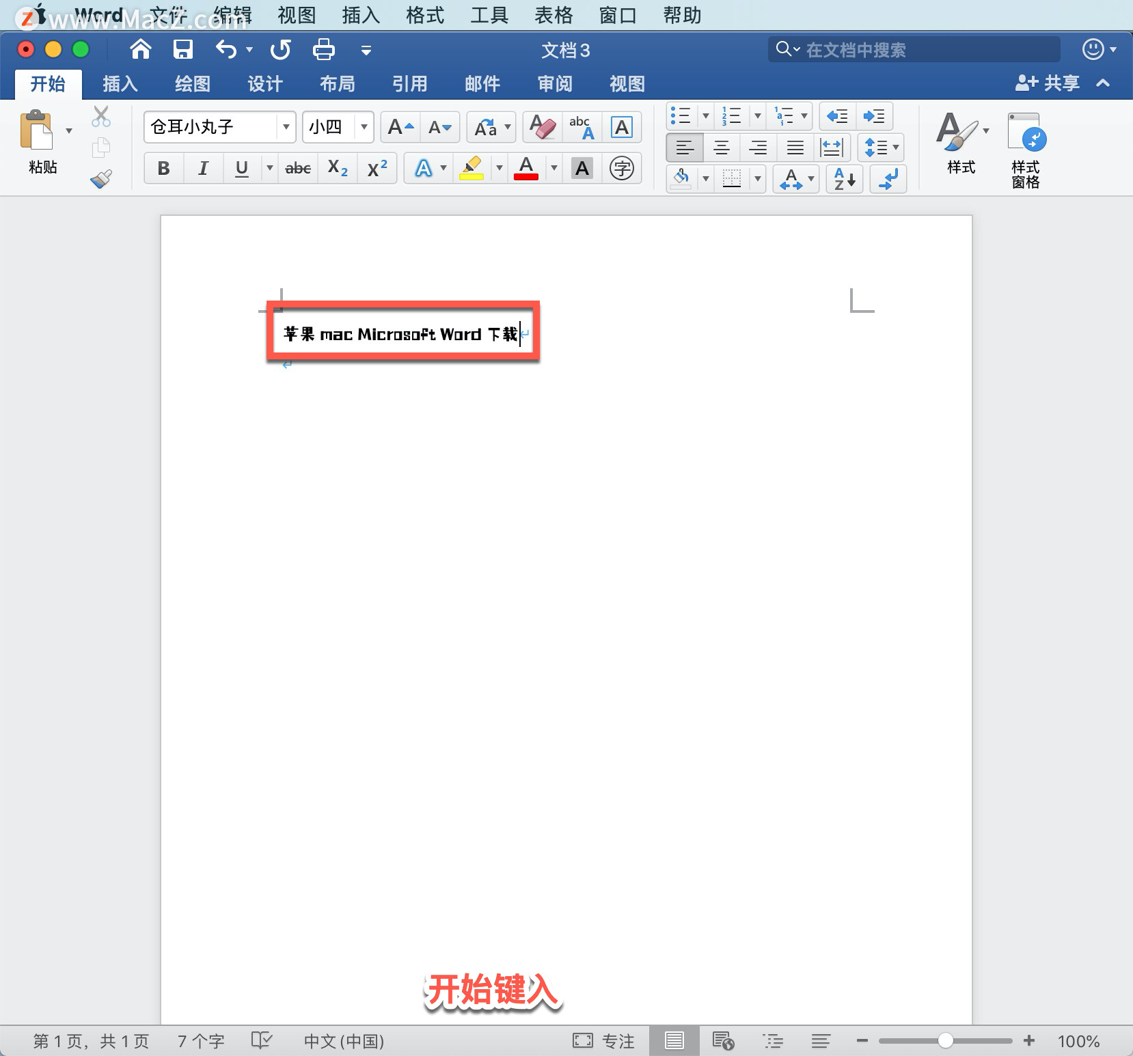Undo the last action

click(226, 49)
